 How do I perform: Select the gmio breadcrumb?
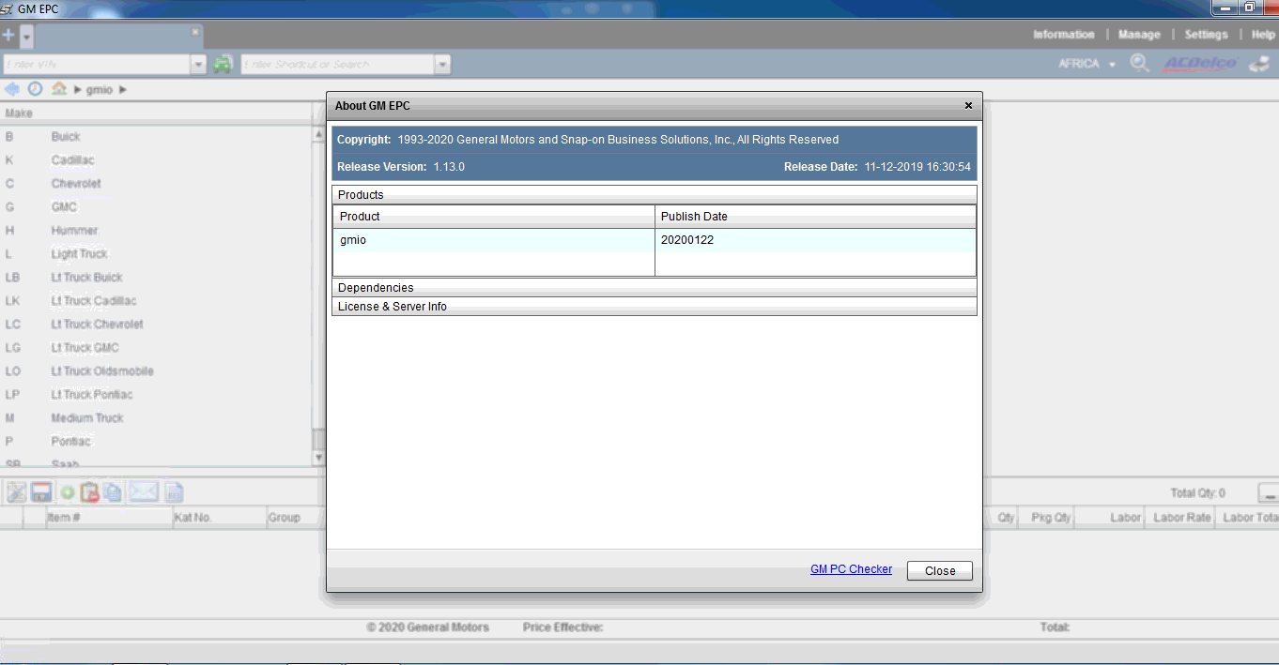(100, 90)
